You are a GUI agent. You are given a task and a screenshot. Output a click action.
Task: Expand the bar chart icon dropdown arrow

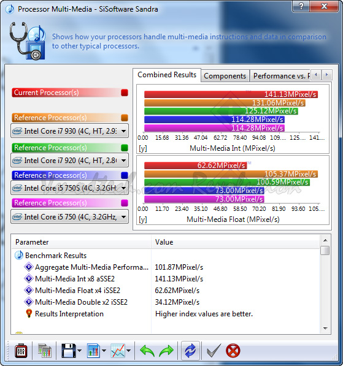click(x=104, y=350)
